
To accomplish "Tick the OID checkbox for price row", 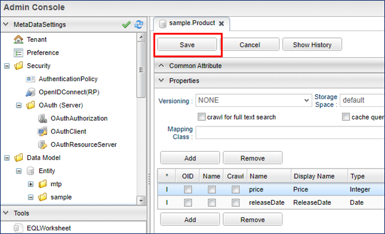I will tap(188, 190).
